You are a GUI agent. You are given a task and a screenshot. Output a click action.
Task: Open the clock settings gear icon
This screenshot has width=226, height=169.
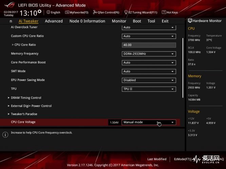coord(39,11)
